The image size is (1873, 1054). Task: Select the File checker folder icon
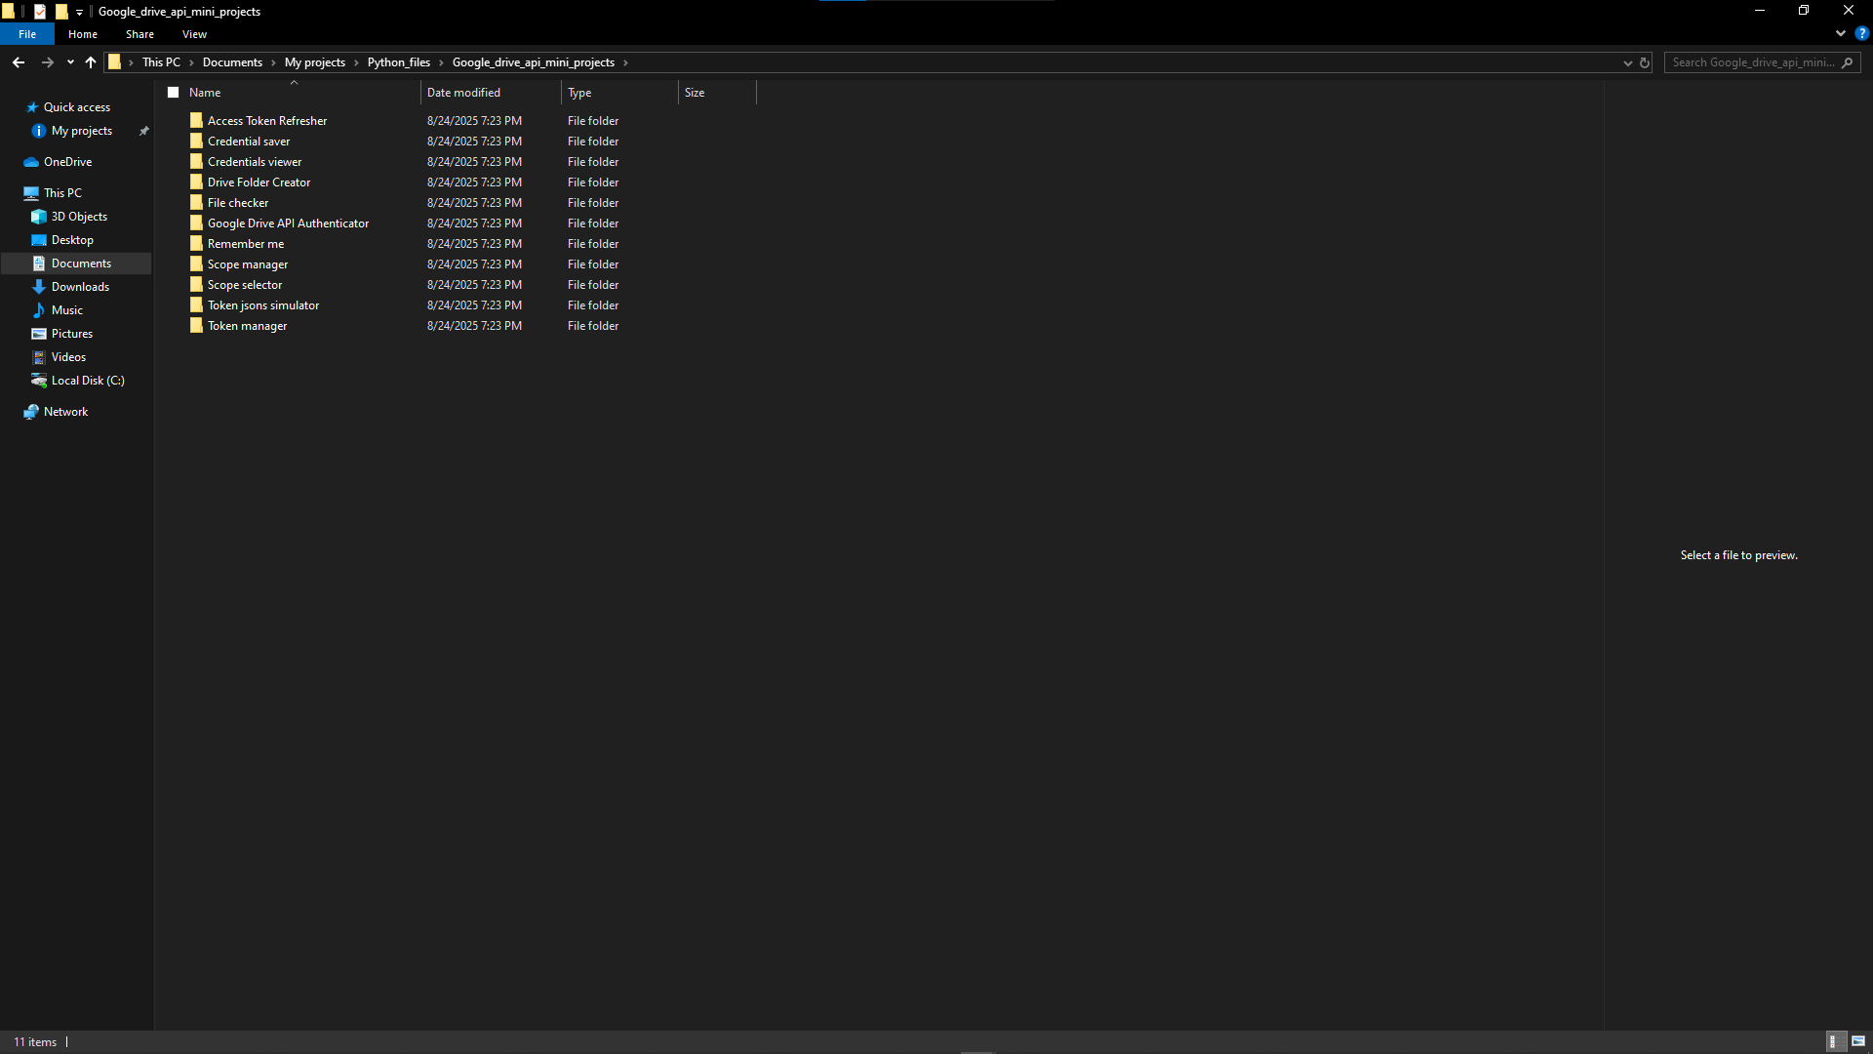tap(196, 203)
